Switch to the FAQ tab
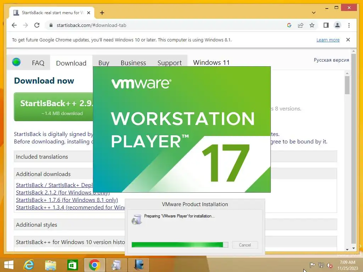 [x=38, y=63]
